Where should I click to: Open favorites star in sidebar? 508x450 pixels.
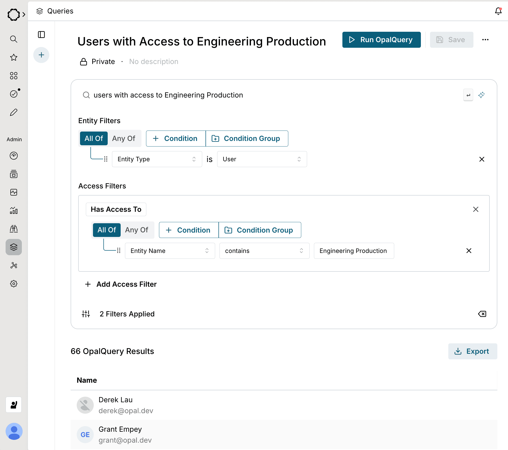pos(14,57)
